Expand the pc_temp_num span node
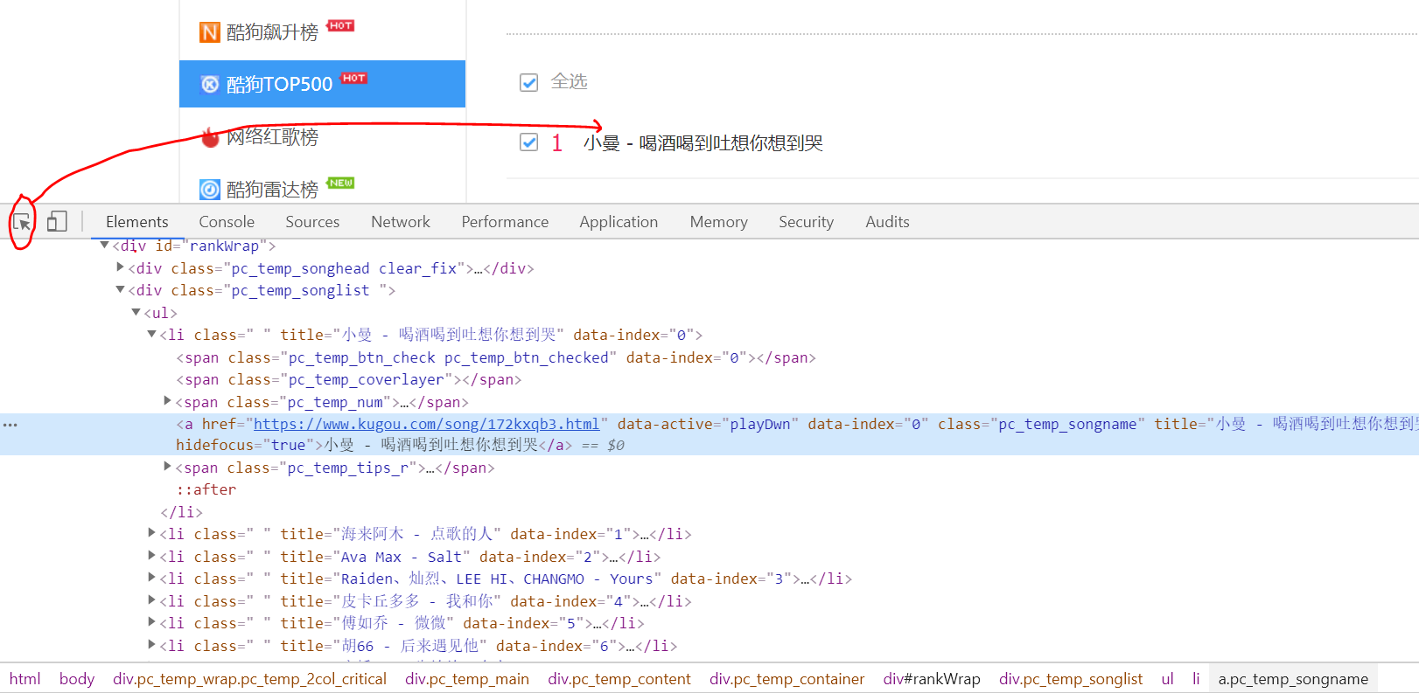The height and width of the screenshot is (693, 1419). 168,401
